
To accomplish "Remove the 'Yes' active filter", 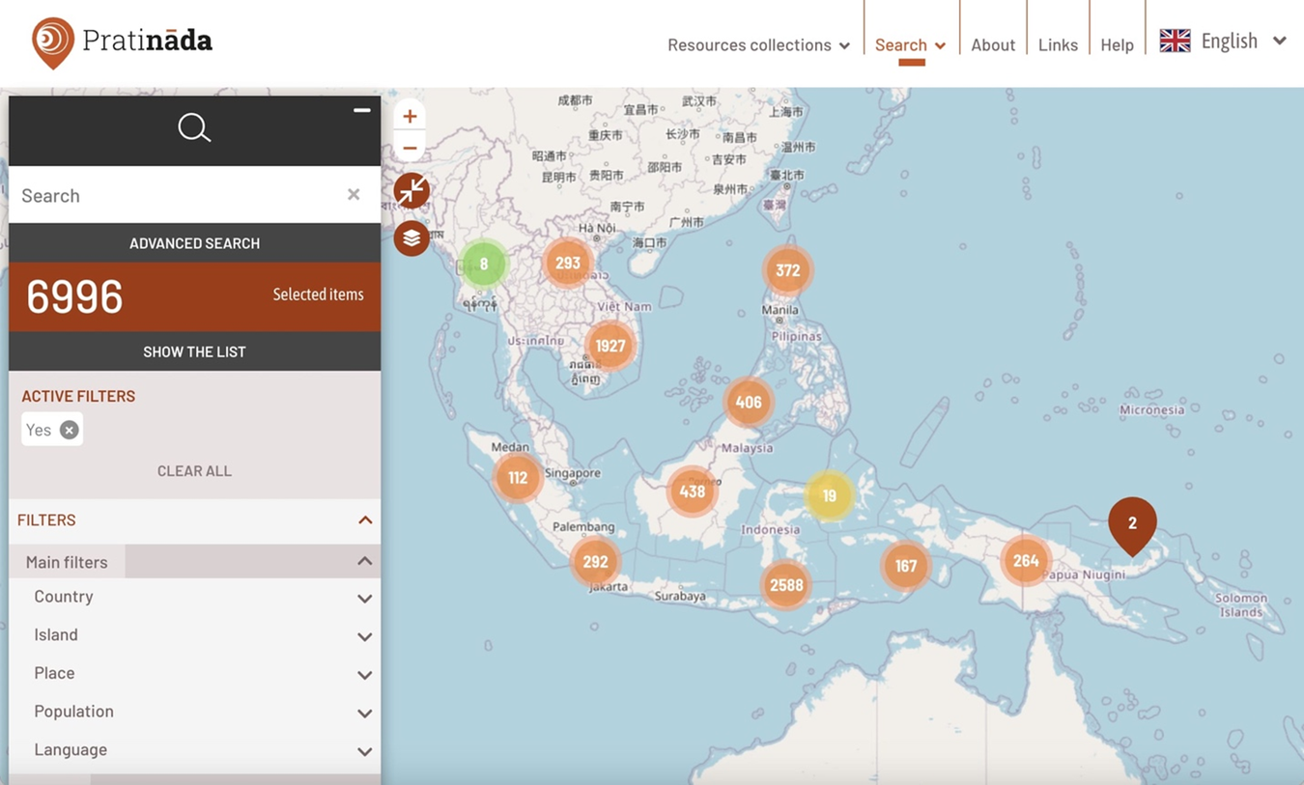I will tap(69, 430).
